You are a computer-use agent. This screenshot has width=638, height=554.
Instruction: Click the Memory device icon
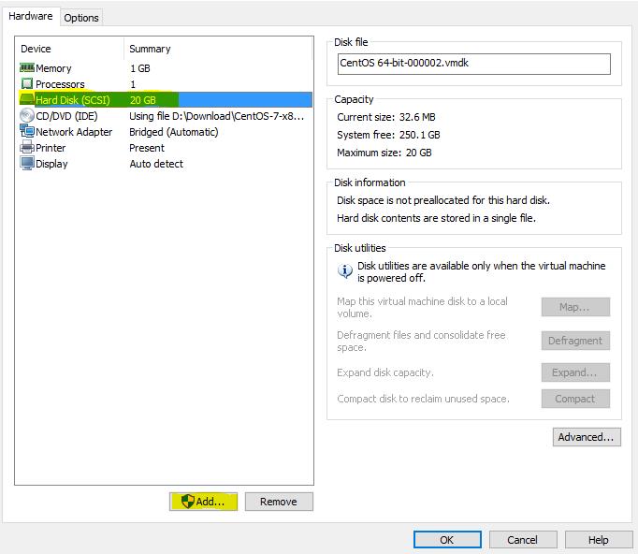27,68
